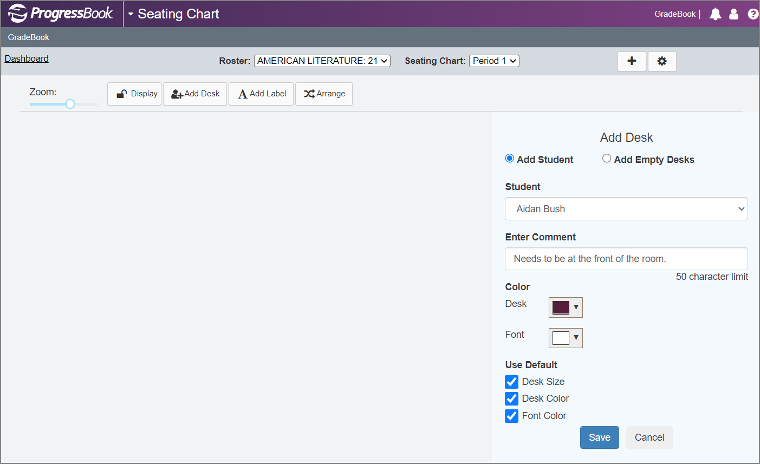The image size is (760, 464).
Task: Click Add Label toolbar button
Action: (261, 94)
